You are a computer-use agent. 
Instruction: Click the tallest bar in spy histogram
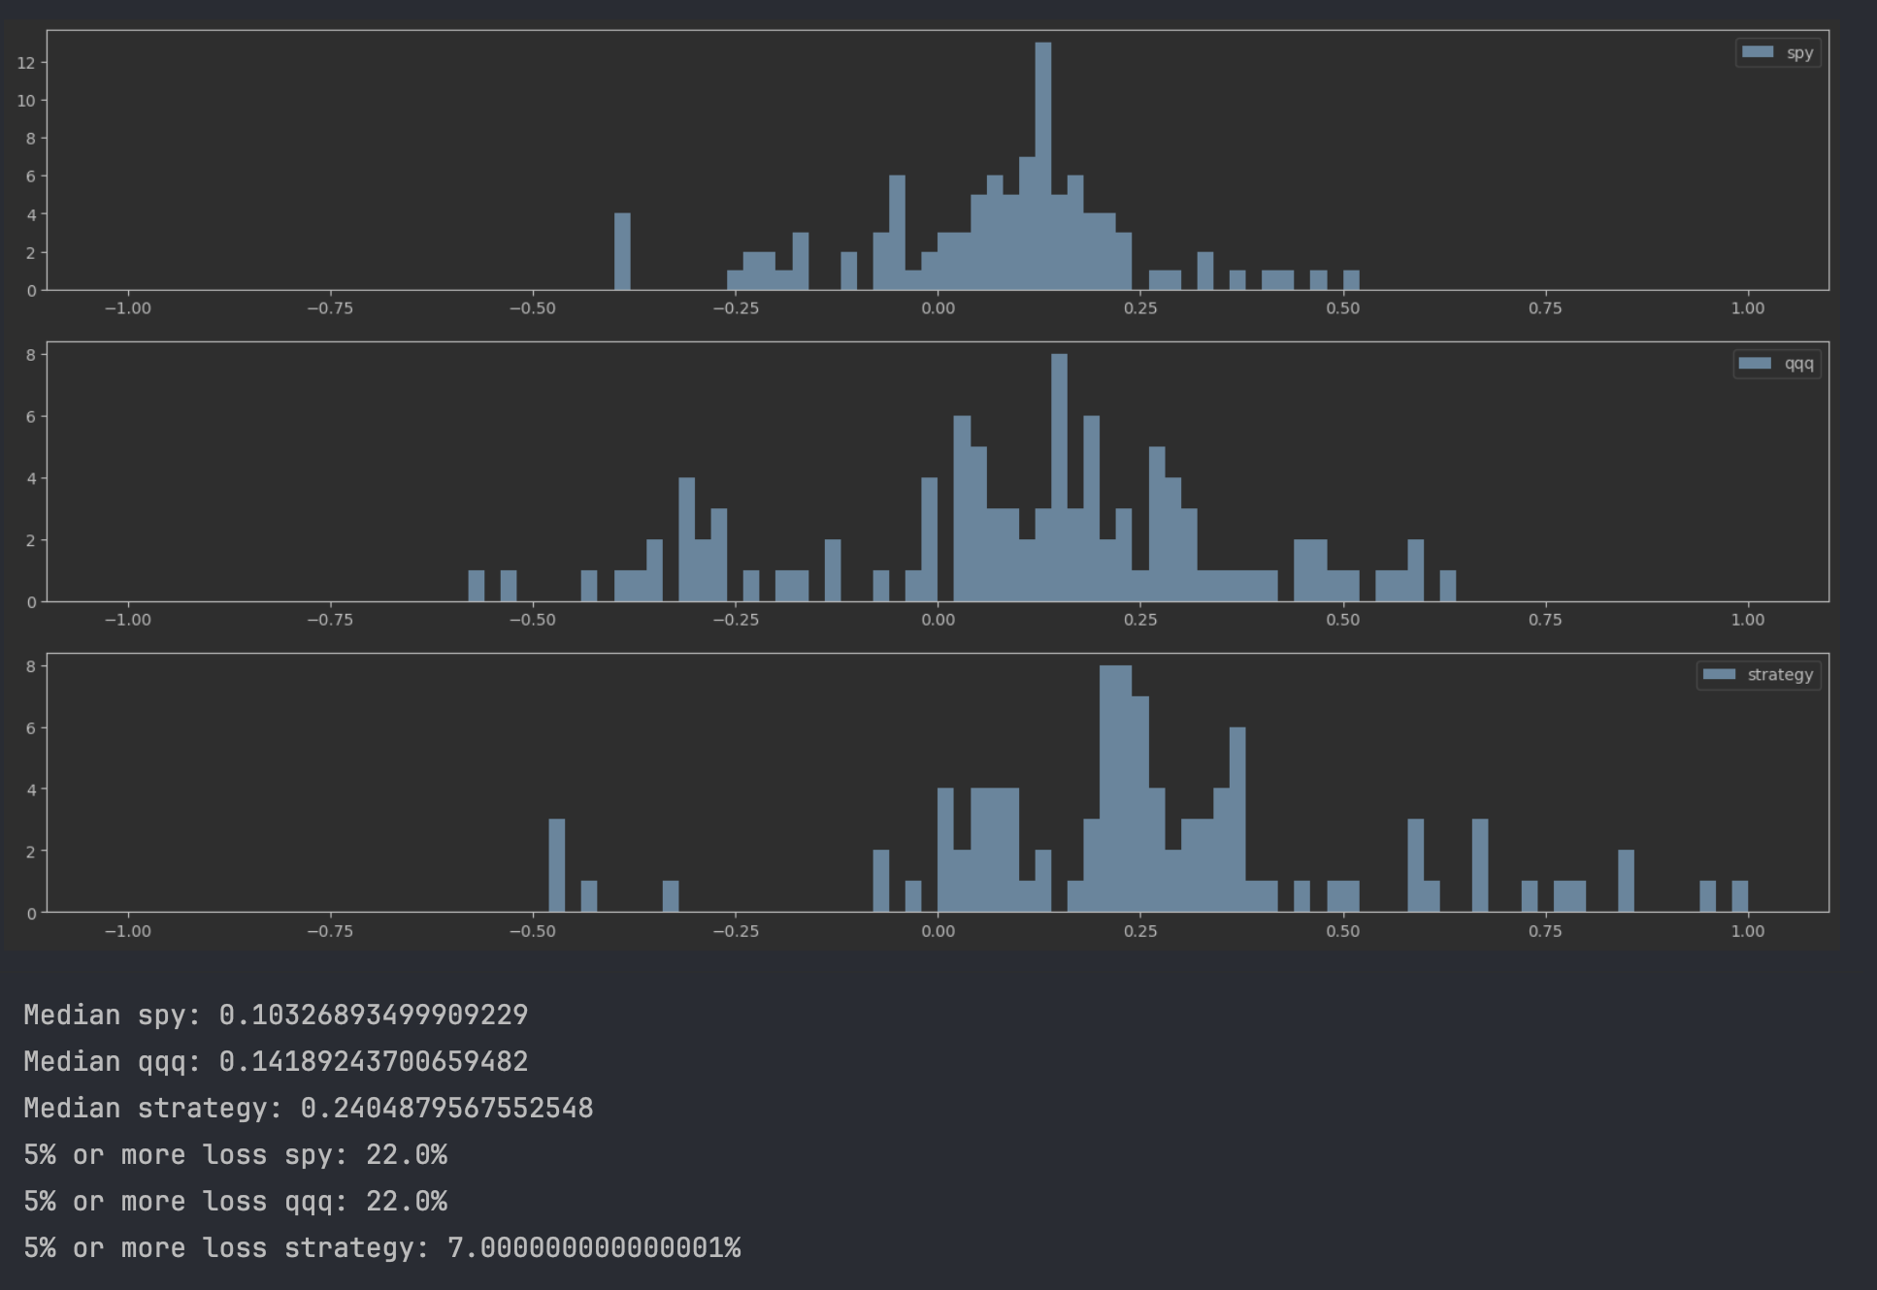1043,166
